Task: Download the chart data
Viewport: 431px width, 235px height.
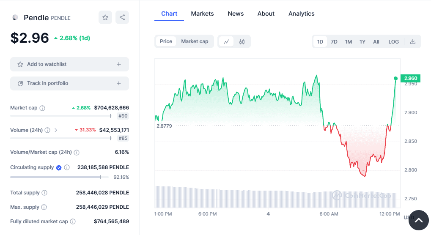Action: click(412, 42)
